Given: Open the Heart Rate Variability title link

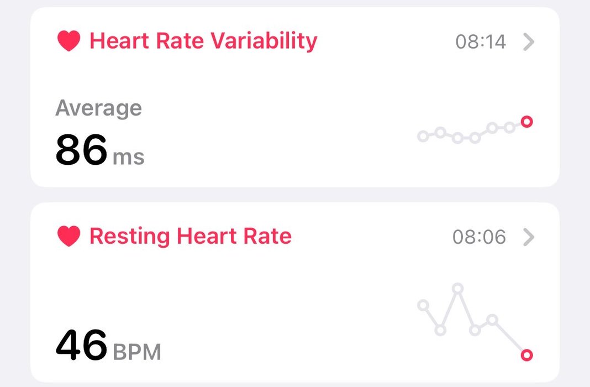Looking at the screenshot, I should [203, 41].
